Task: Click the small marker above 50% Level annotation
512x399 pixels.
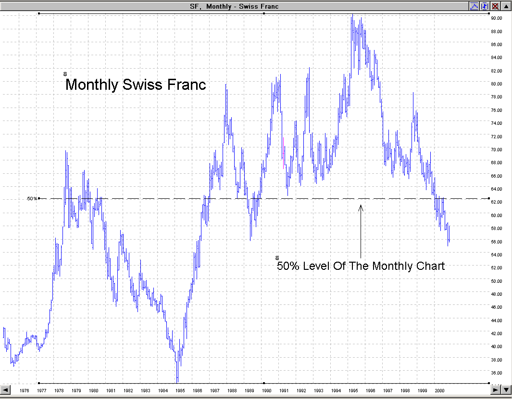Action: pos(277,258)
